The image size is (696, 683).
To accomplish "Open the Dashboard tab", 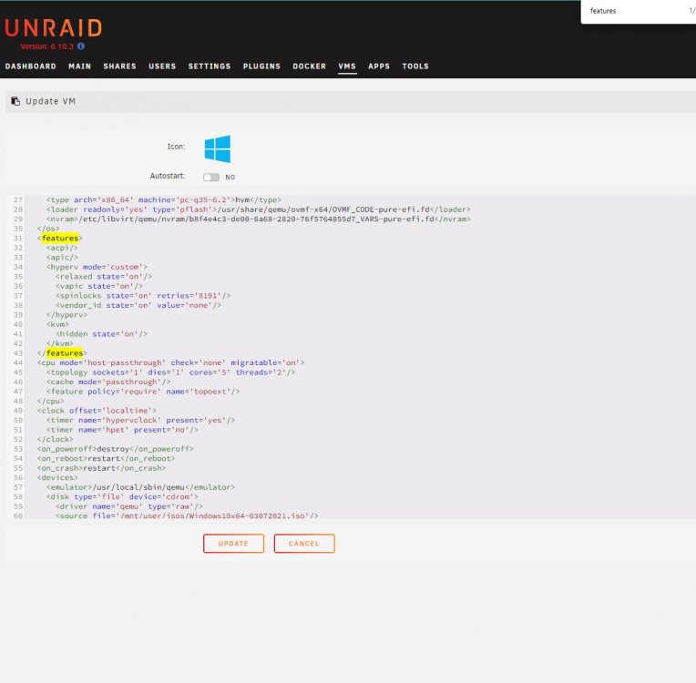I will click(31, 66).
